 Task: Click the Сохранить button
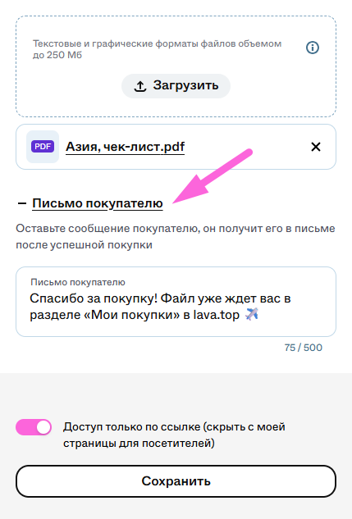pyautogui.click(x=176, y=481)
